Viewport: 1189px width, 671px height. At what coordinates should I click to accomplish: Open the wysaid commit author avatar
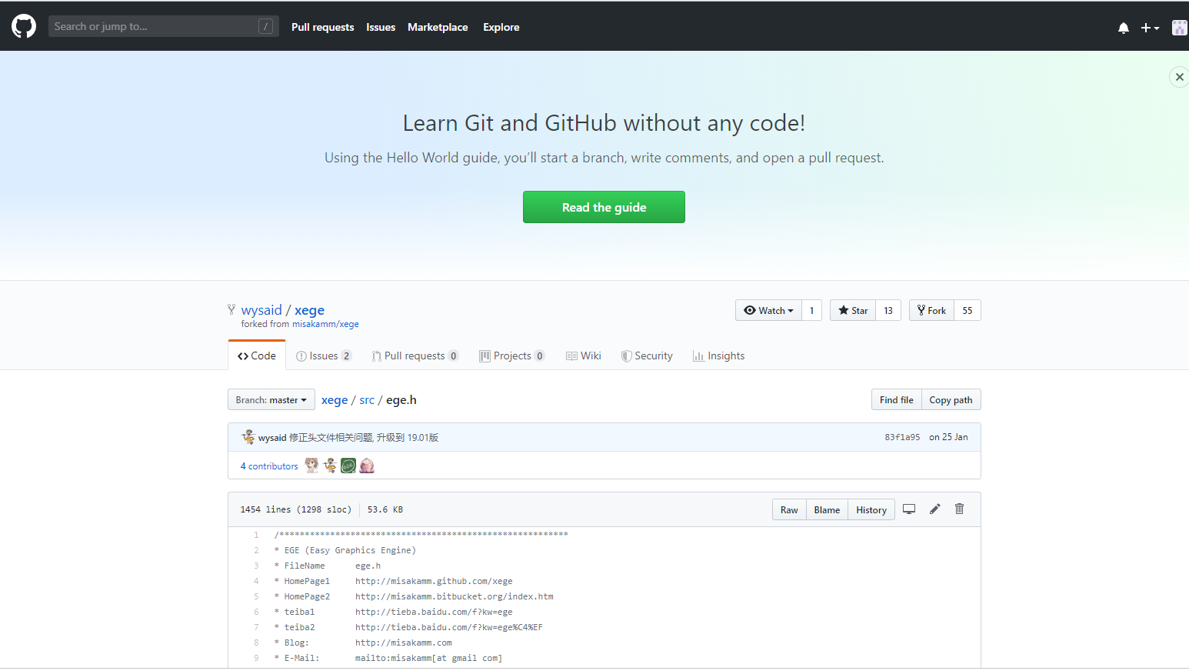pyautogui.click(x=248, y=437)
